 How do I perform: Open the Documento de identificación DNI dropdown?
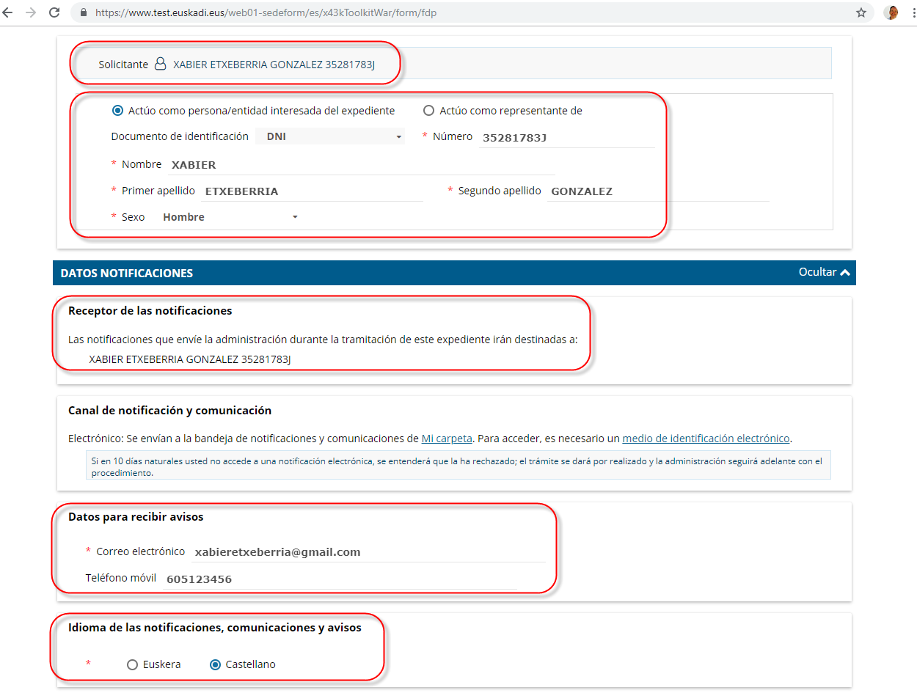(x=330, y=136)
